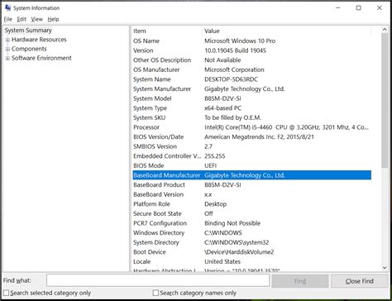Select Hardware Resources tree label
392x301 pixels.
pyautogui.click(x=39, y=40)
